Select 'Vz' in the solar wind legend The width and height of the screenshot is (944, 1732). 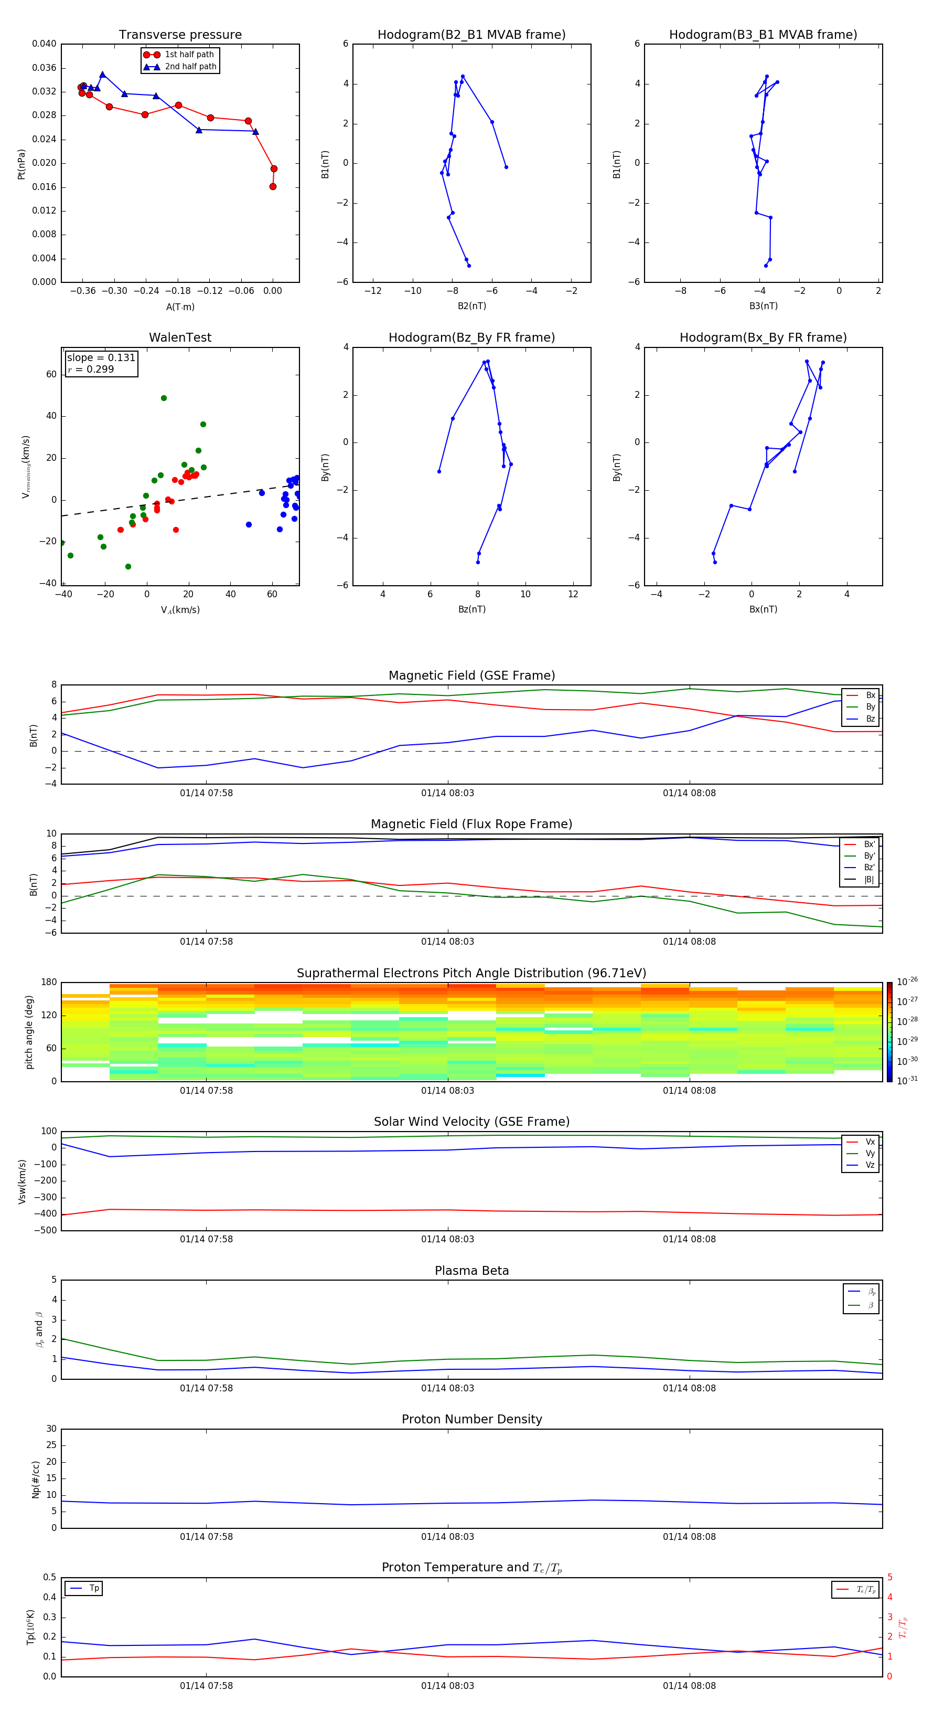[861, 1165]
